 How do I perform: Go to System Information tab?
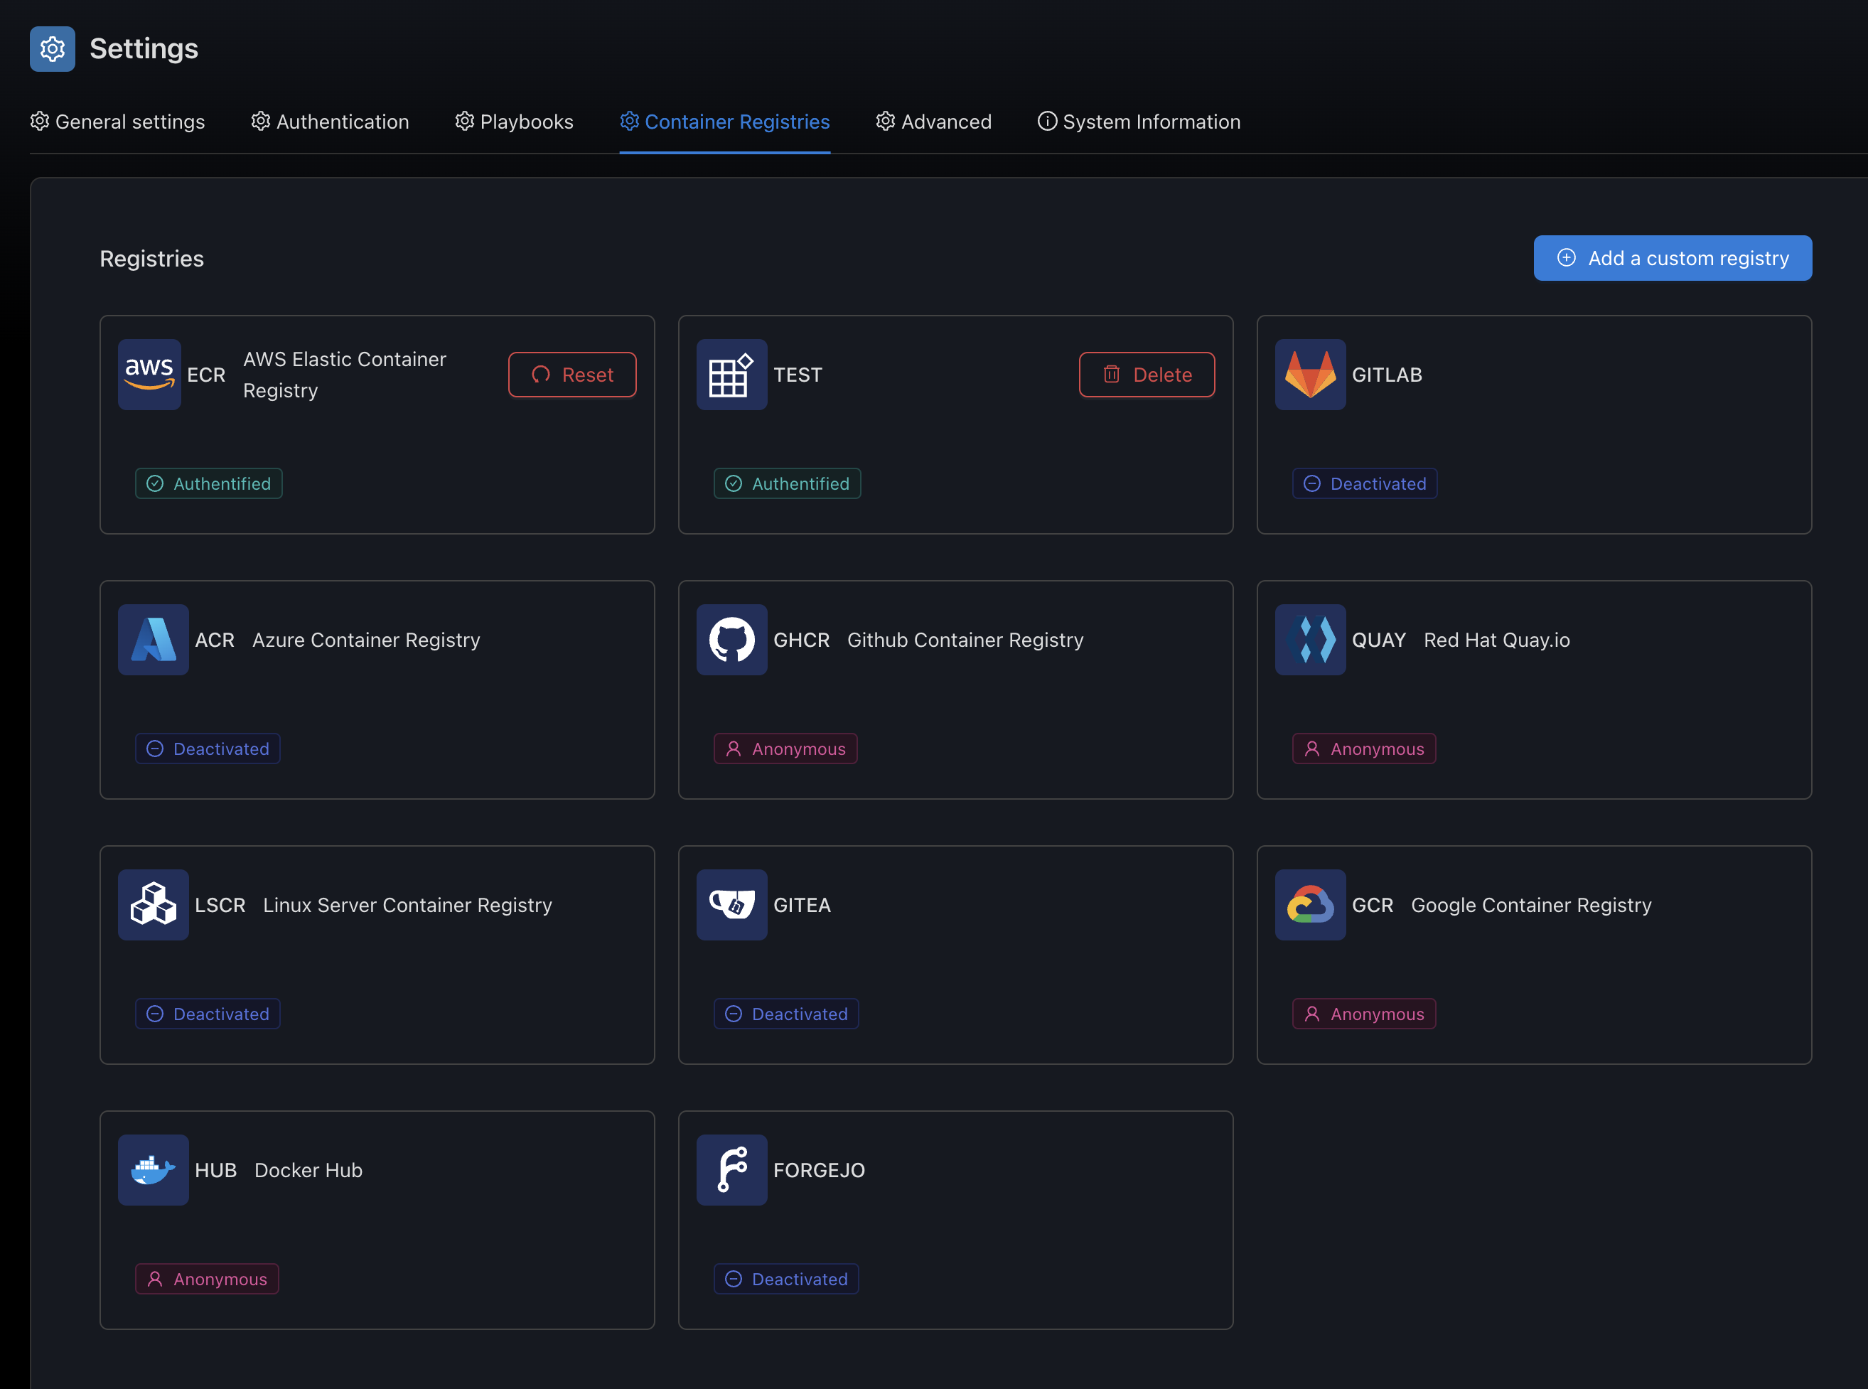tap(1138, 122)
